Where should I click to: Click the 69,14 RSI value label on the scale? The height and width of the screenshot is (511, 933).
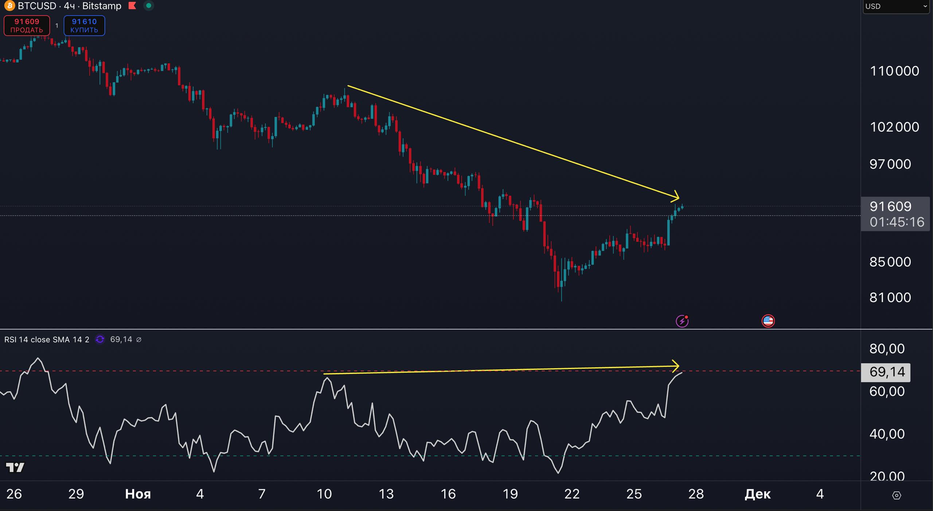(886, 372)
